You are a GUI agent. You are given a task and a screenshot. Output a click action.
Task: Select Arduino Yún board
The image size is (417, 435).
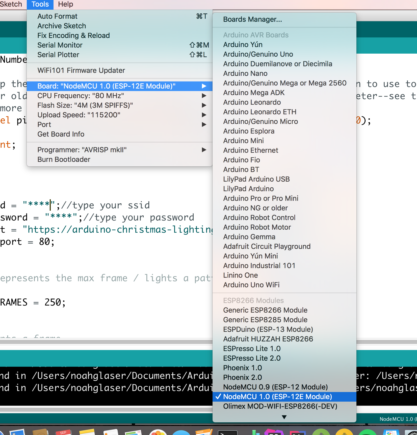[x=284, y=45]
